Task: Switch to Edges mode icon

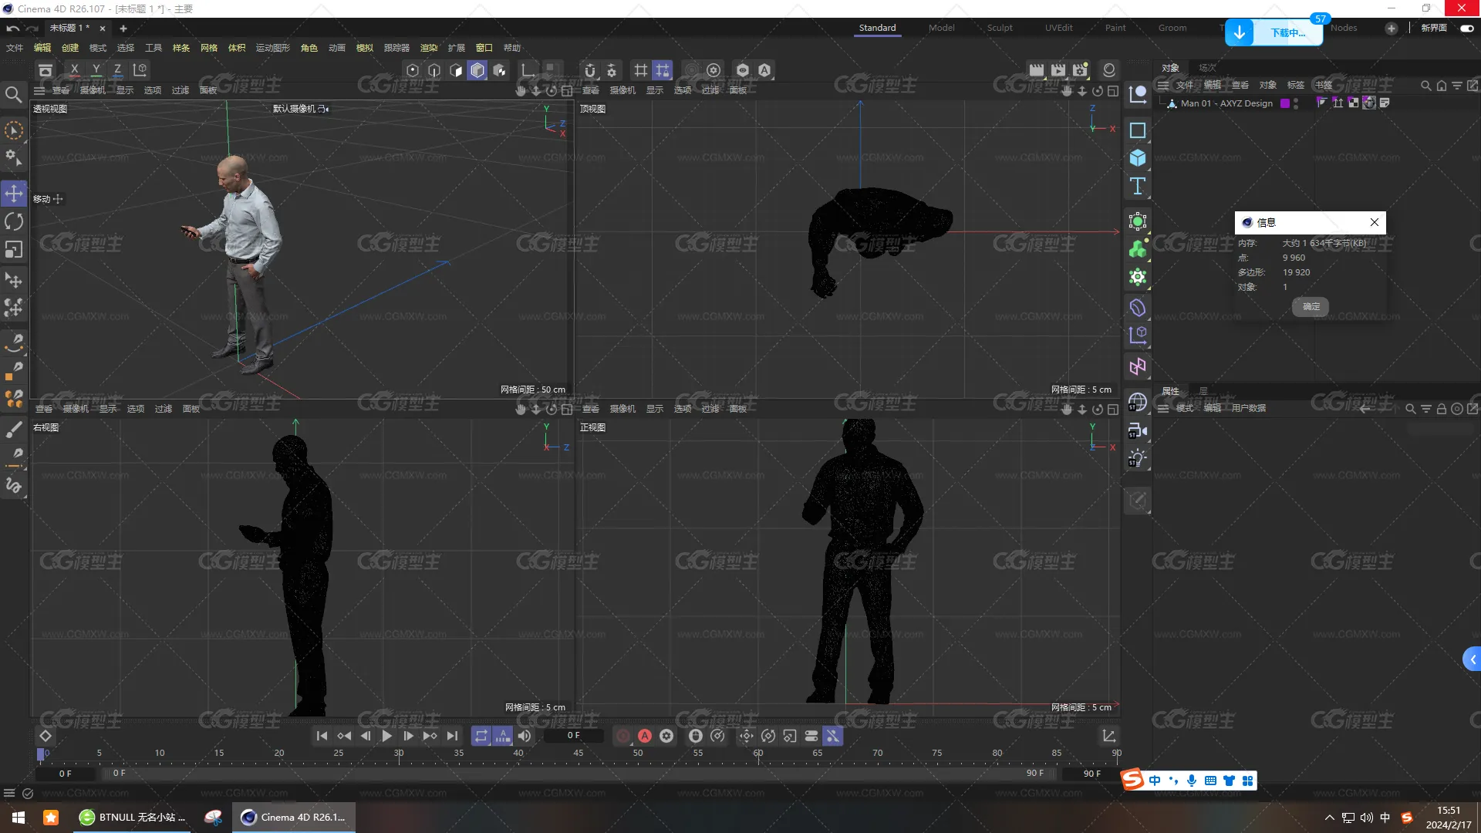Action: (434, 70)
